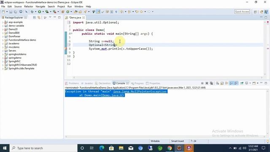The height and width of the screenshot is (152, 270).
Task: Toggle Show Console on Standard Error change
Action: [236, 83]
